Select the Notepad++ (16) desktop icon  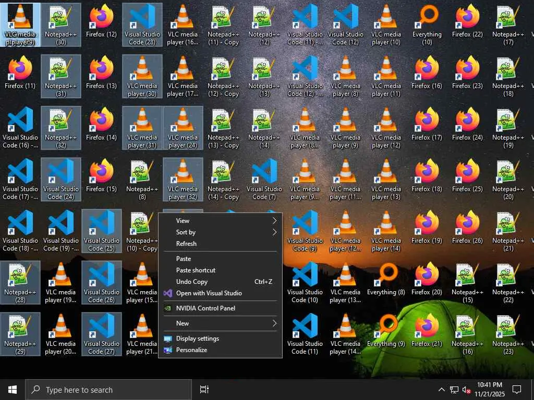click(467, 334)
